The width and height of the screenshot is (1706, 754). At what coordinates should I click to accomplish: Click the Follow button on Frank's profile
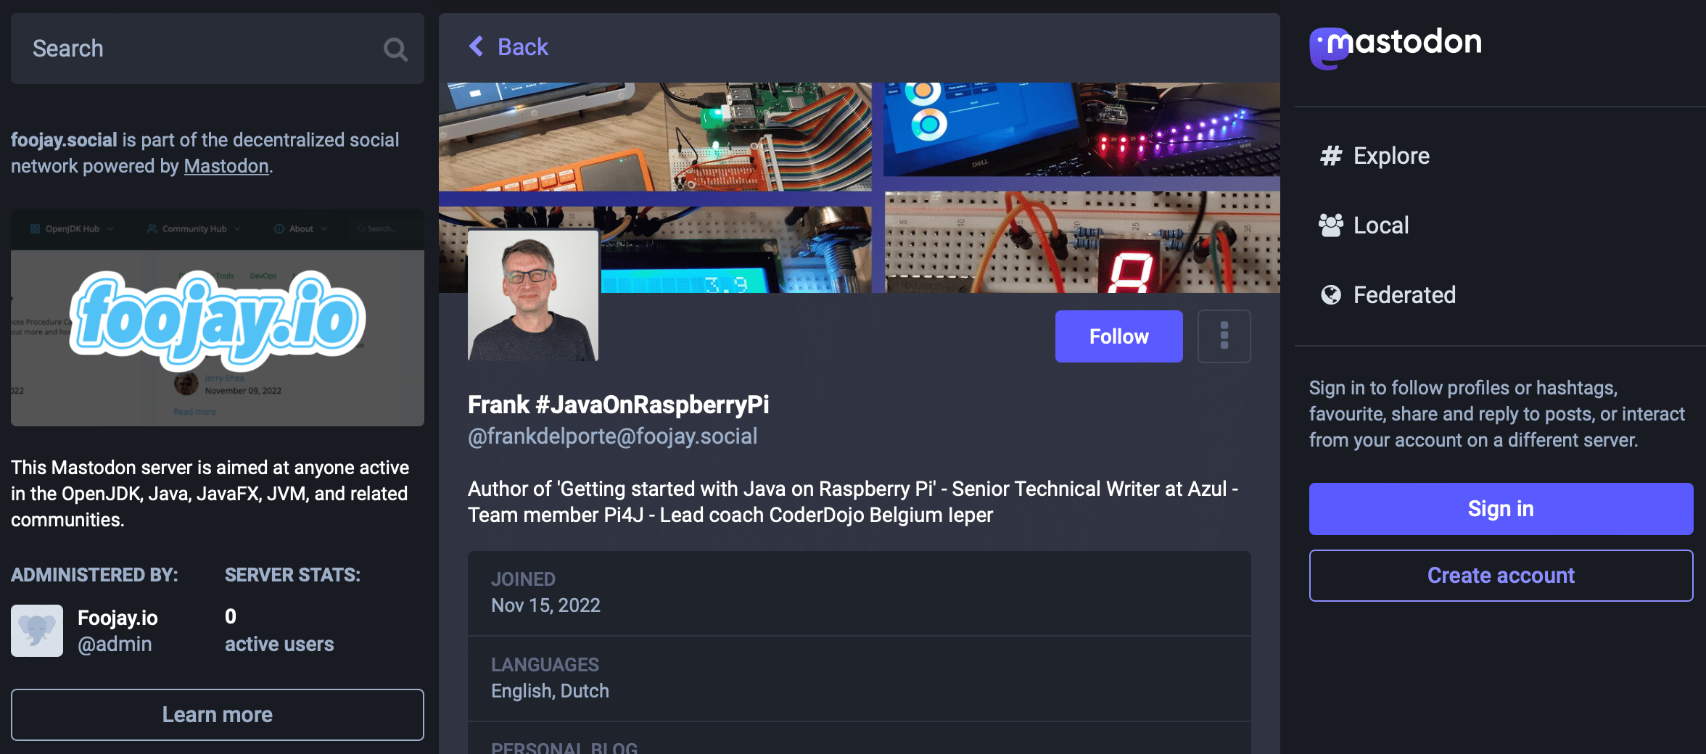1118,336
